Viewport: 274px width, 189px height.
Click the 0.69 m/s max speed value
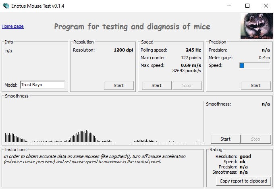191,65
